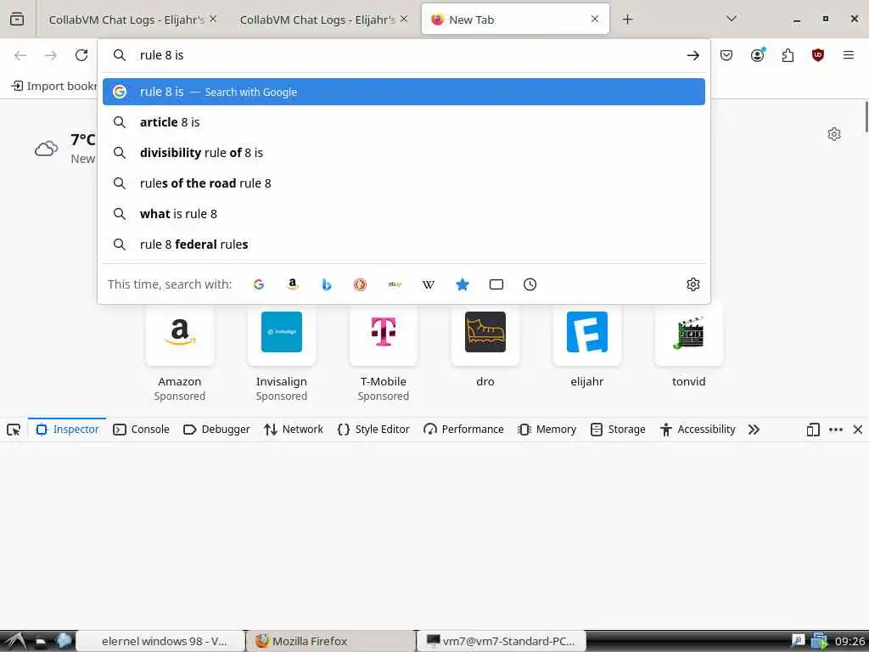
Task: Open the Firefox View recent browsing icon
Action: 17,20
